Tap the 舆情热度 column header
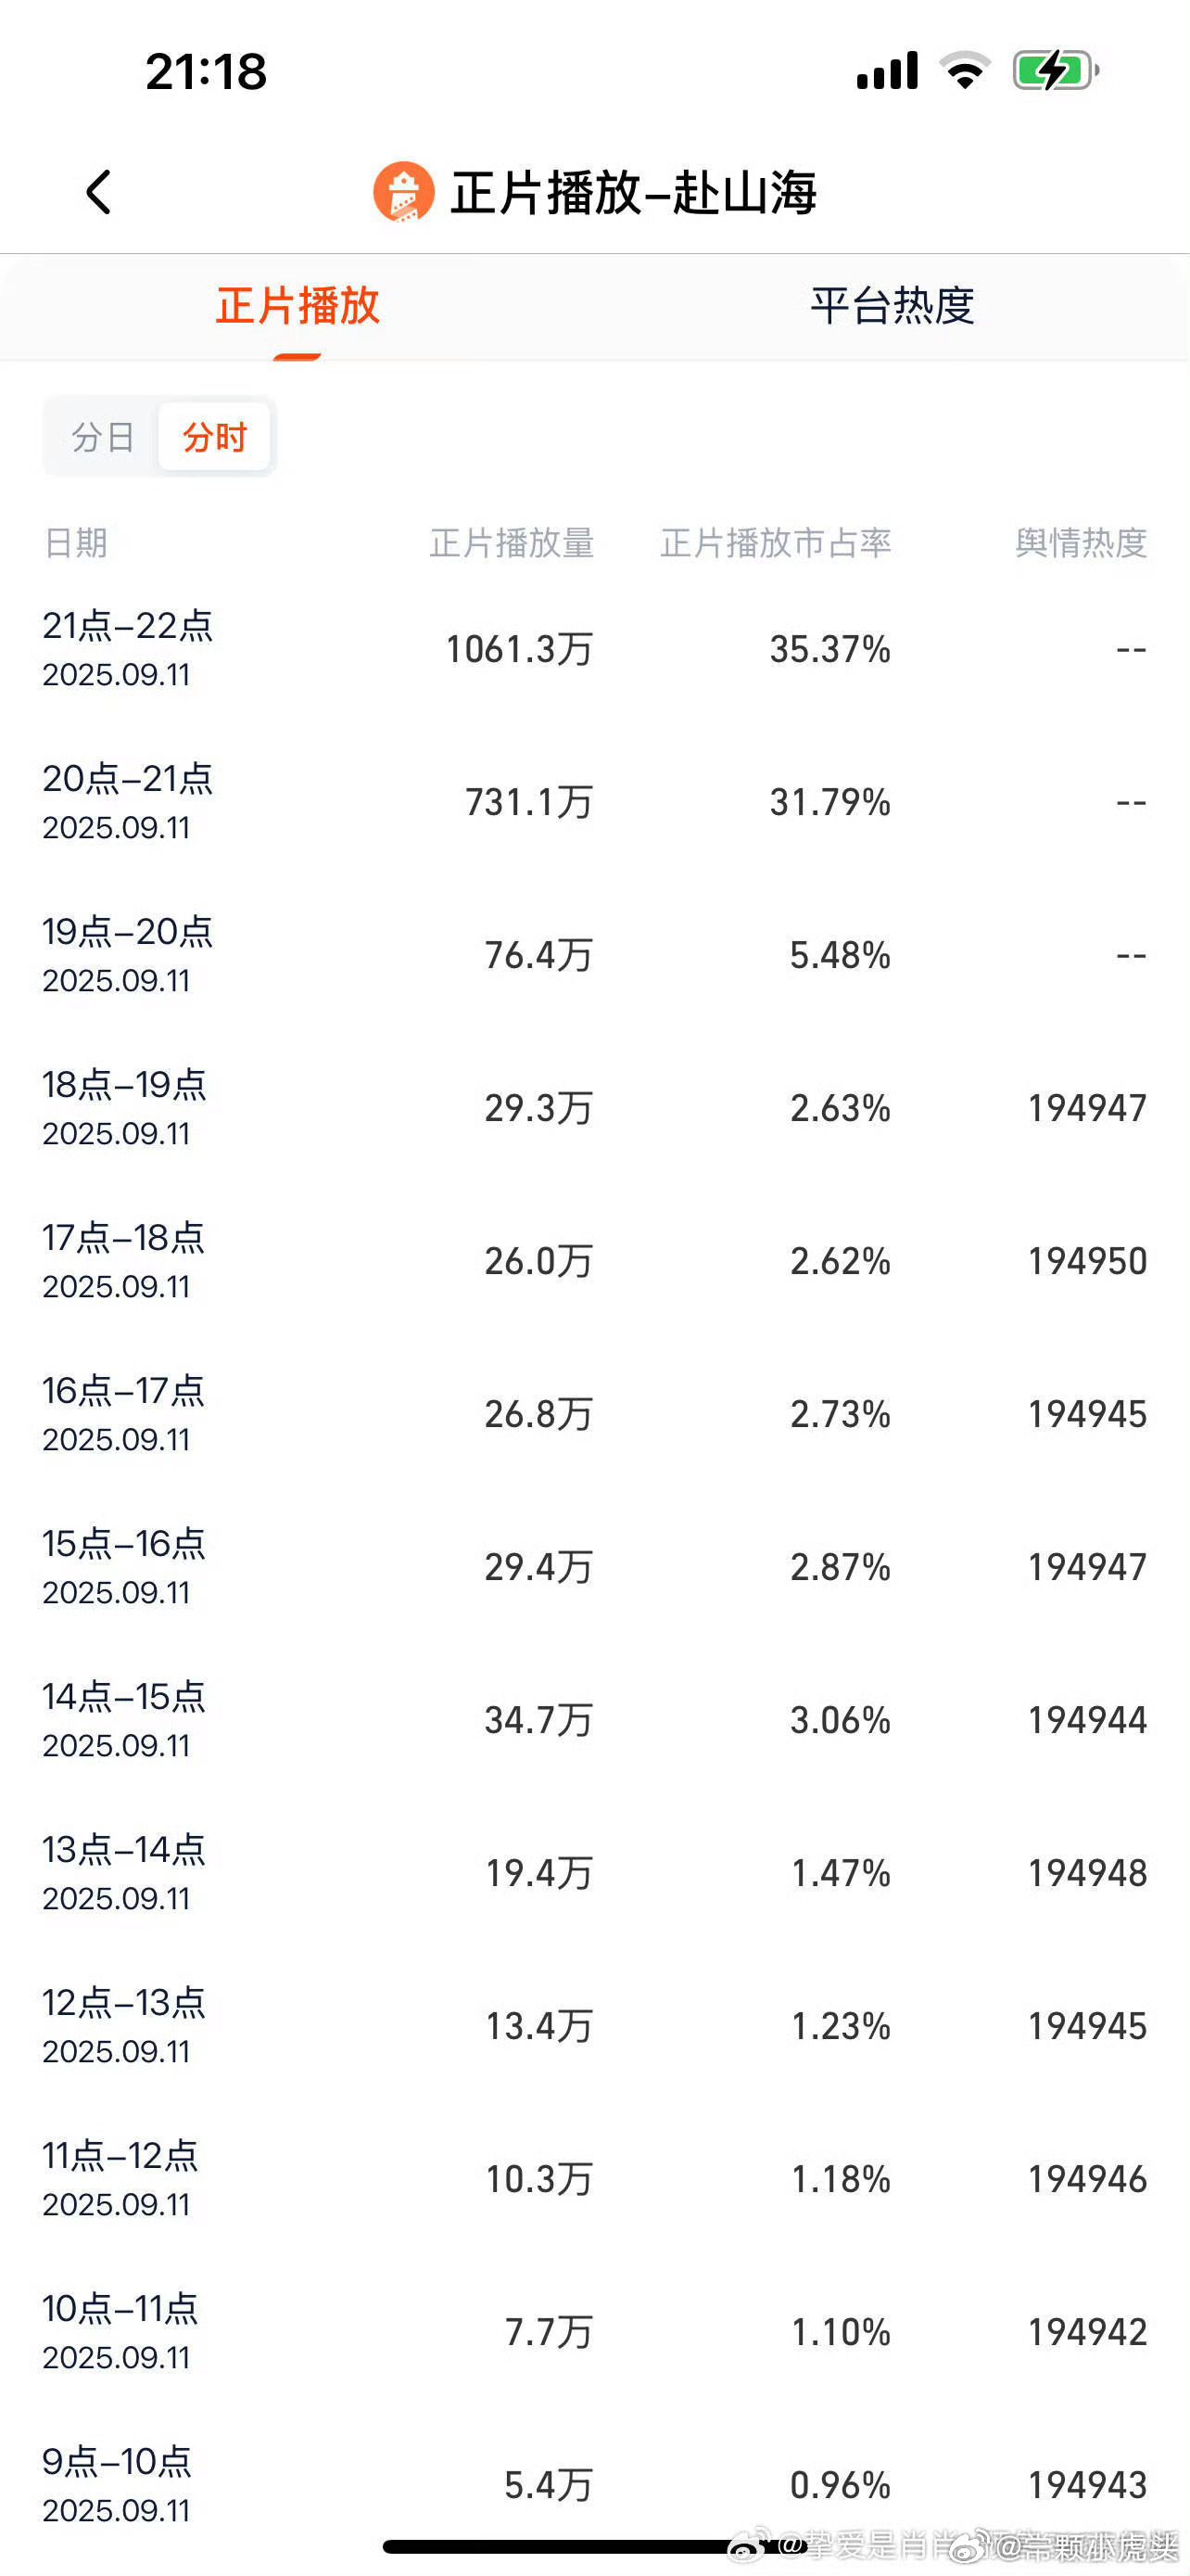 click(1081, 543)
